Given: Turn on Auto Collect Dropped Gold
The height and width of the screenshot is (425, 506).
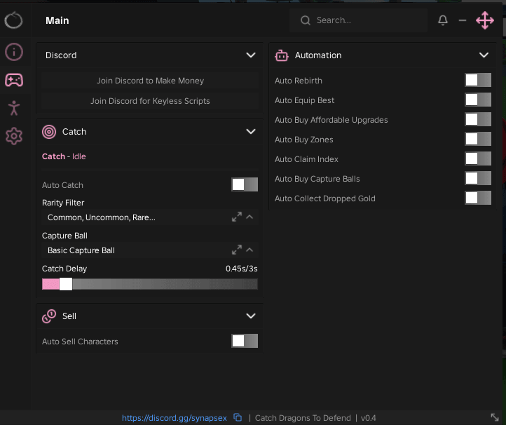Looking at the screenshot, I should [478, 198].
